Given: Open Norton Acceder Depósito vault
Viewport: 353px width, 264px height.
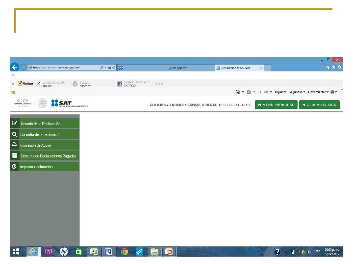Looking at the screenshot, I should [x=82, y=84].
